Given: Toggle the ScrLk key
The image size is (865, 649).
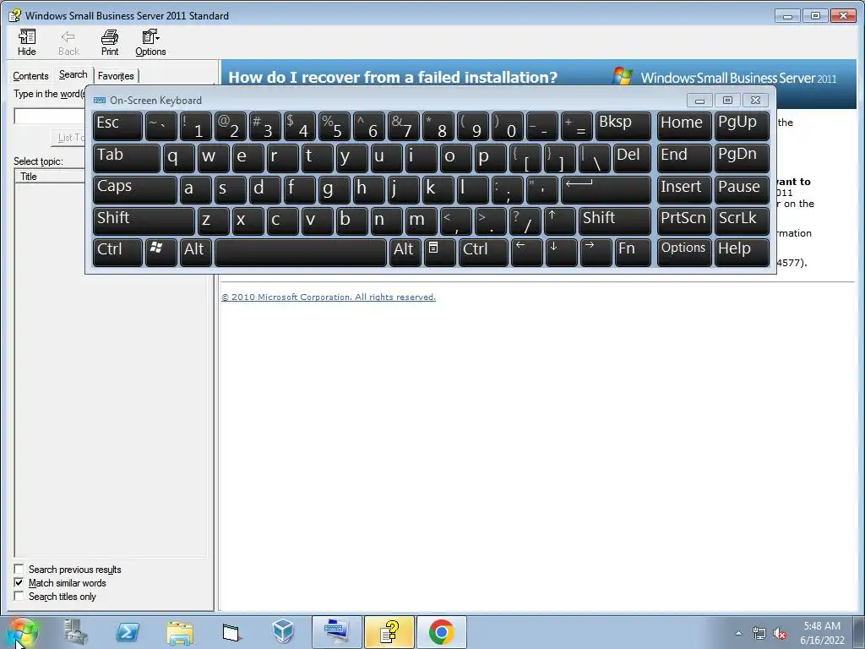Looking at the screenshot, I should pos(742,221).
